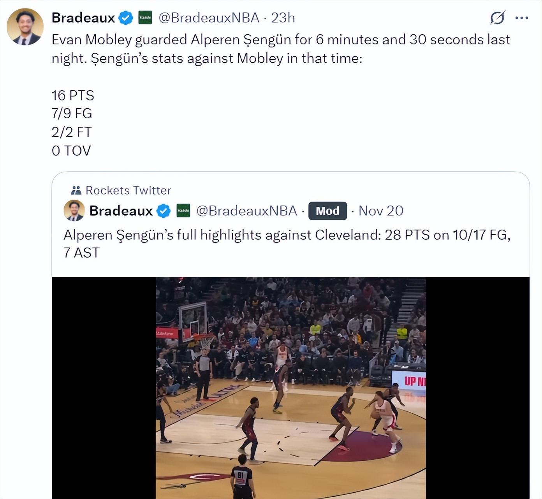Open the @BradeauxNBA handle in quoted tweet

pos(246,211)
